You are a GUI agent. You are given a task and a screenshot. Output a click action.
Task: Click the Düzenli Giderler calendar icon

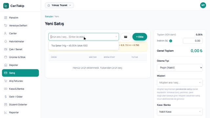tap(6, 105)
